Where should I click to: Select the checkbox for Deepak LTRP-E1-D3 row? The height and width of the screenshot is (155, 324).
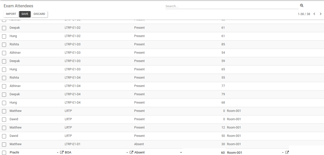point(4,61)
